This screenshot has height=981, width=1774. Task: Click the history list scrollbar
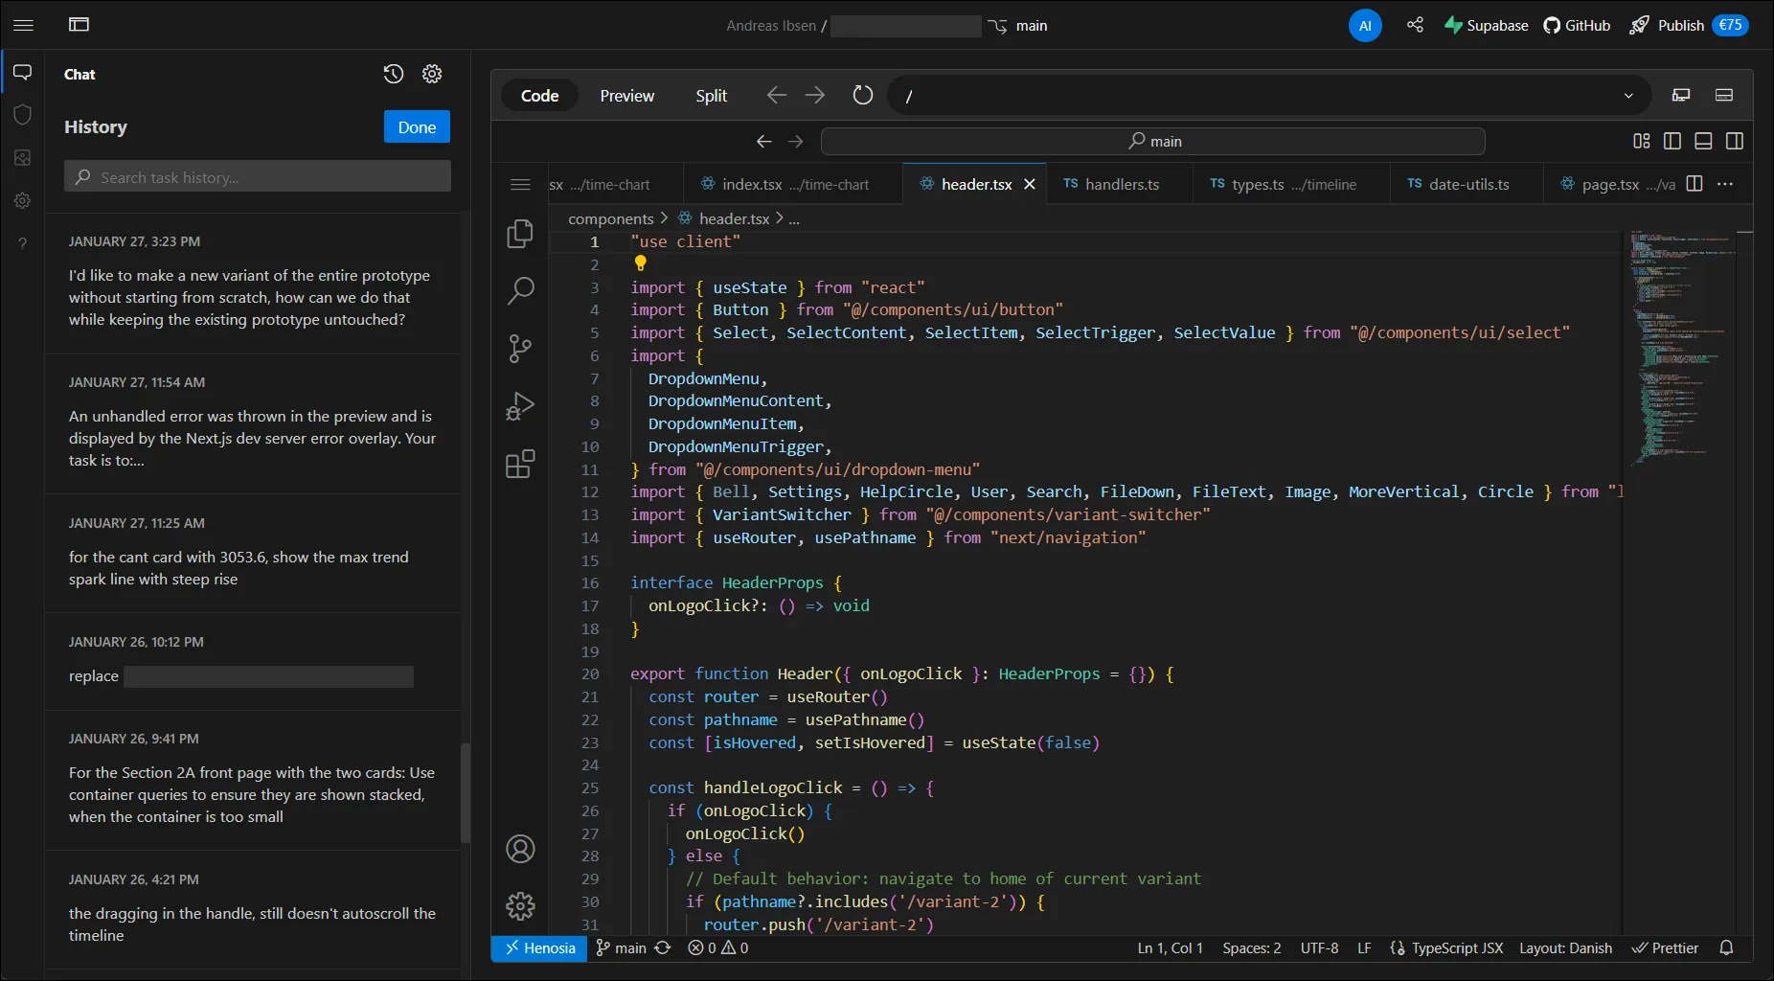[466, 793]
